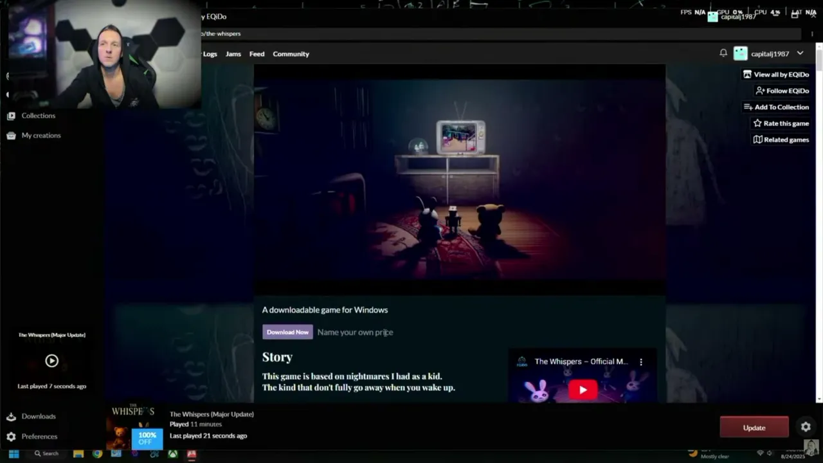Click the taskbar volume speaker icon
Viewport: 823px width, 463px height.
[770, 453]
